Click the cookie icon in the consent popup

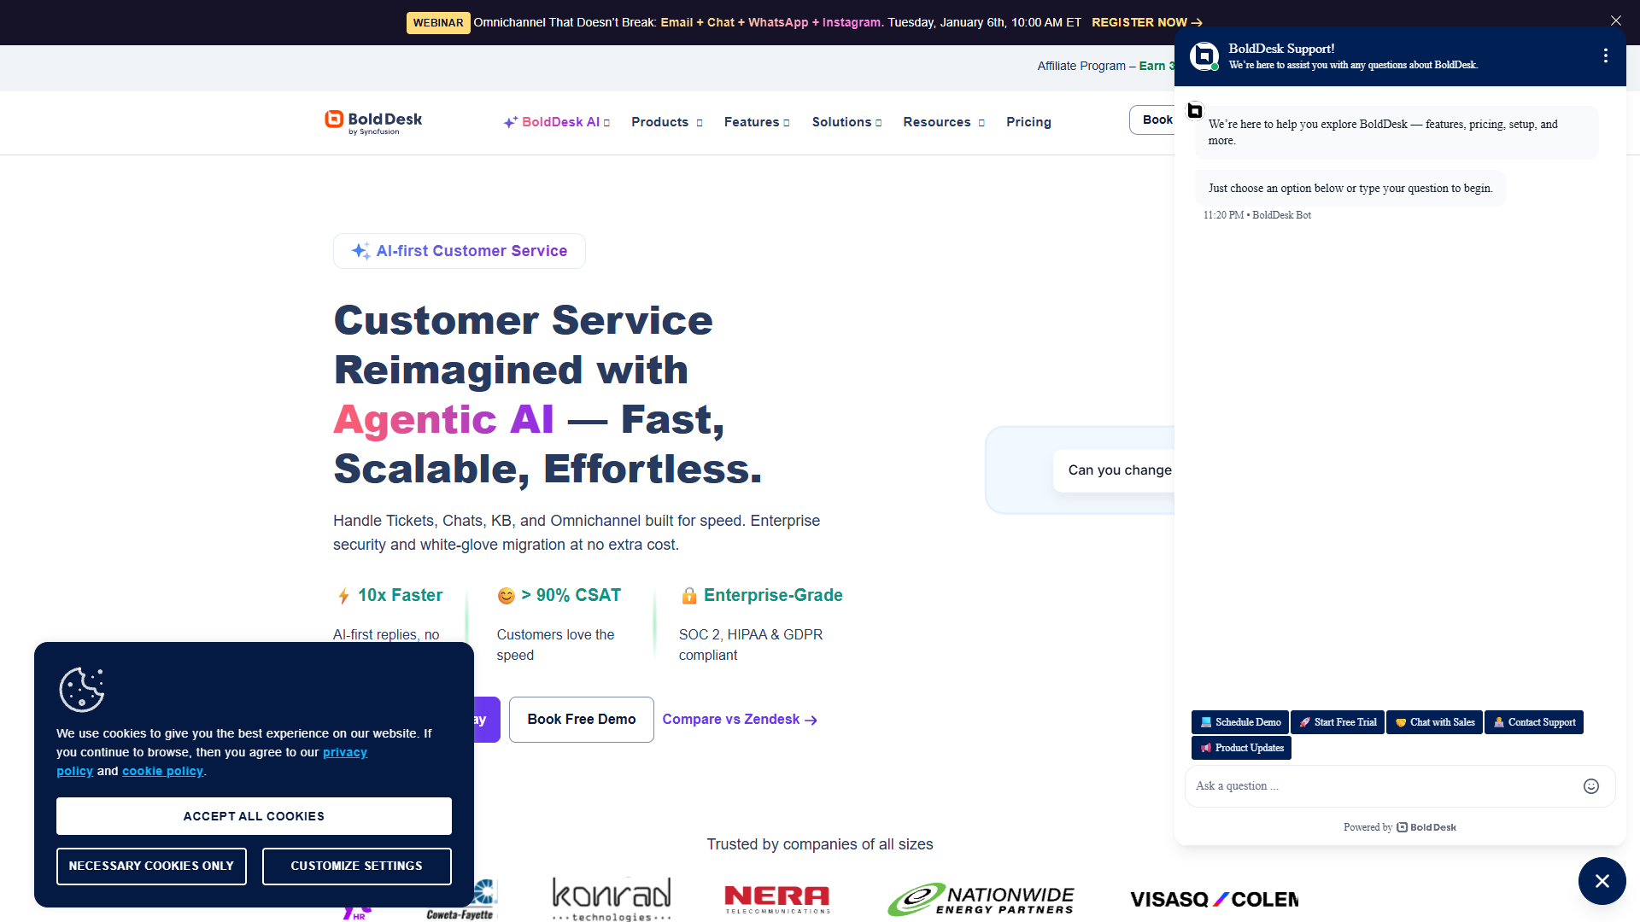(x=82, y=690)
